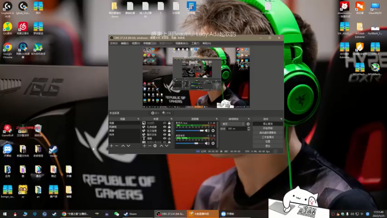The width and height of the screenshot is (387, 218).
Task: Toggle the lock on the text (T) source row
Action: coord(169,139)
